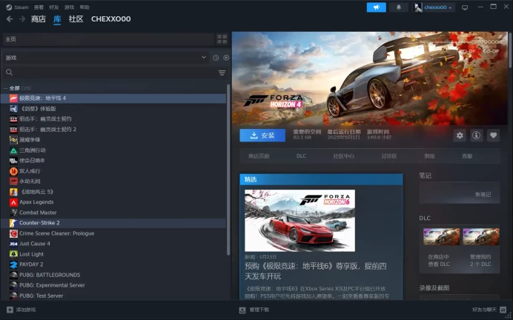Select 永劫无间 in the list

pyautogui.click(x=113, y=181)
